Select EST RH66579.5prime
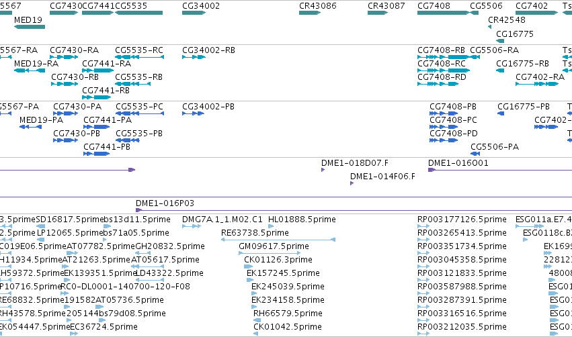Viewport: 572px width, 337px height. click(257, 321)
